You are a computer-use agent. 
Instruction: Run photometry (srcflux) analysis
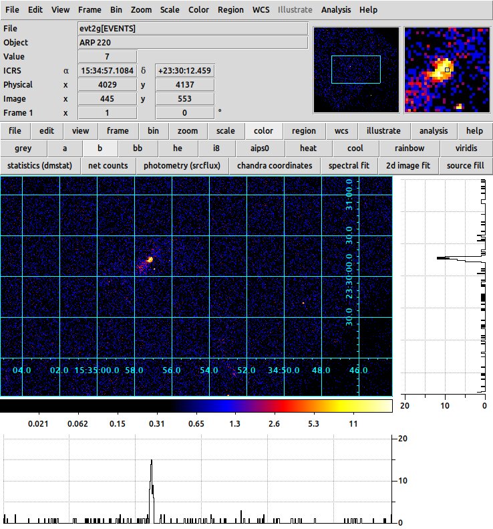click(x=182, y=166)
